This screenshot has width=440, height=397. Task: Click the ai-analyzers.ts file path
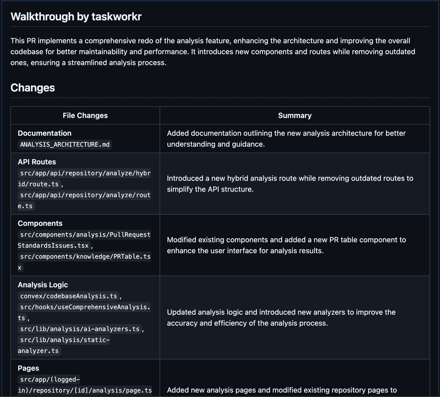[x=80, y=329]
